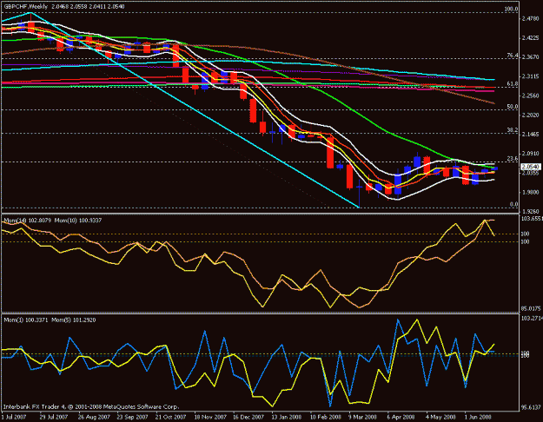Select the 23.6 Fibonacci level label

tap(513, 159)
